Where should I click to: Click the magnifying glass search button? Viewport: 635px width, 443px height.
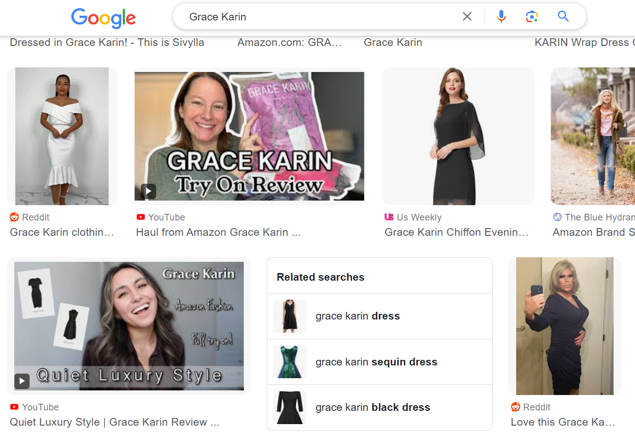(563, 17)
